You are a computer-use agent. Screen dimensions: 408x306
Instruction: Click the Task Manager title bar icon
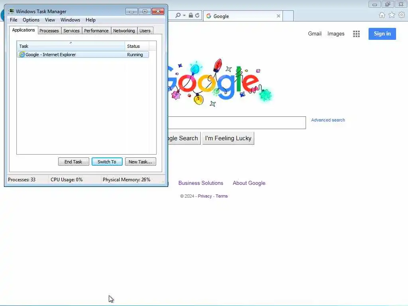[x=11, y=11]
